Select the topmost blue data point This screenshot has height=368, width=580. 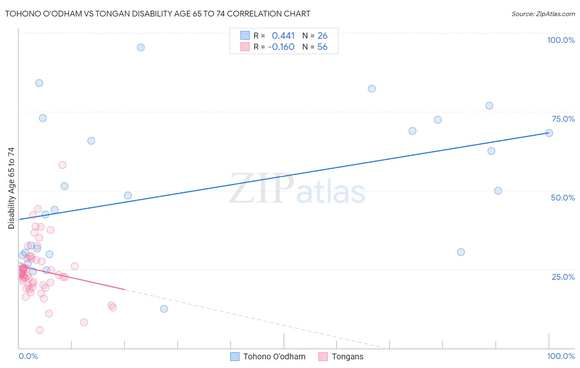[141, 47]
